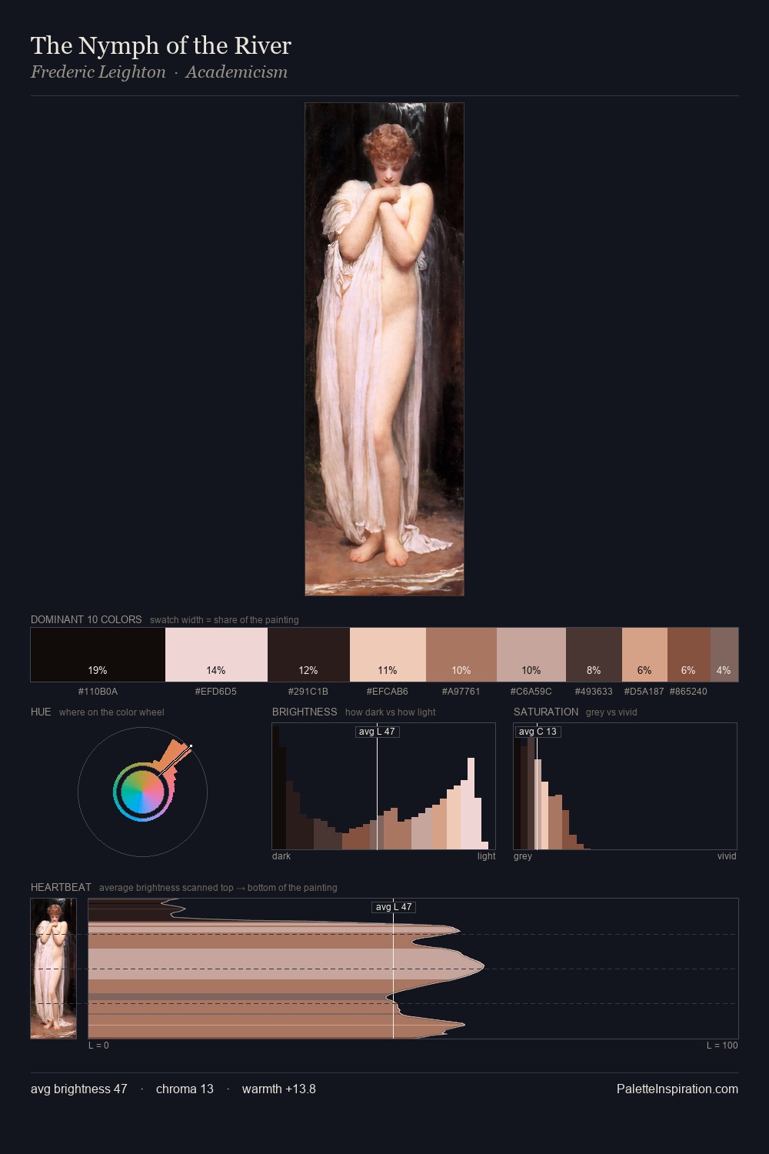Click the 'light' axis label under Brightness
This screenshot has height=1154, width=769.
pyautogui.click(x=487, y=856)
